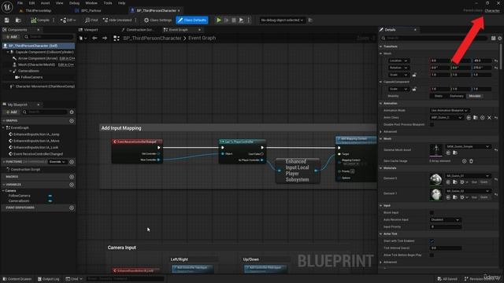Viewport: 504px width, 283px height.
Task: Add a new function with plus icon
Action: click(72, 162)
